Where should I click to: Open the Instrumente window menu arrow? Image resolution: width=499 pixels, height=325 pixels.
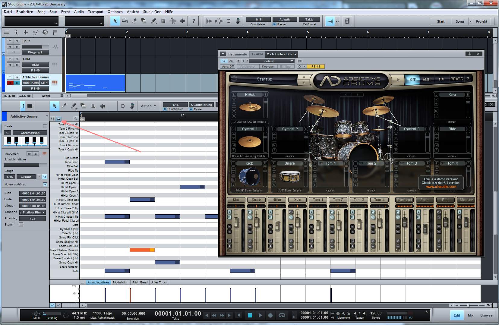point(223,54)
